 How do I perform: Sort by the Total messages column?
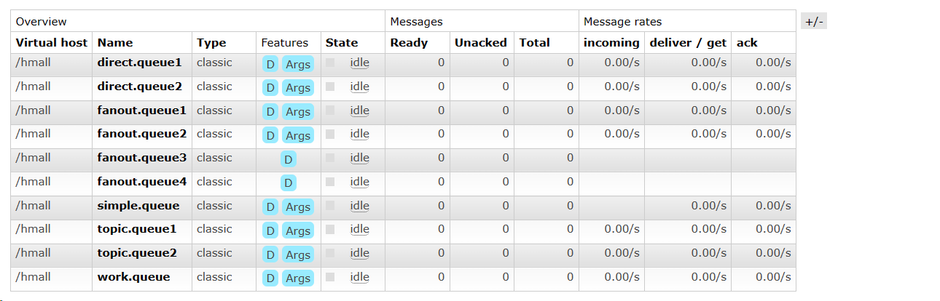click(x=534, y=43)
